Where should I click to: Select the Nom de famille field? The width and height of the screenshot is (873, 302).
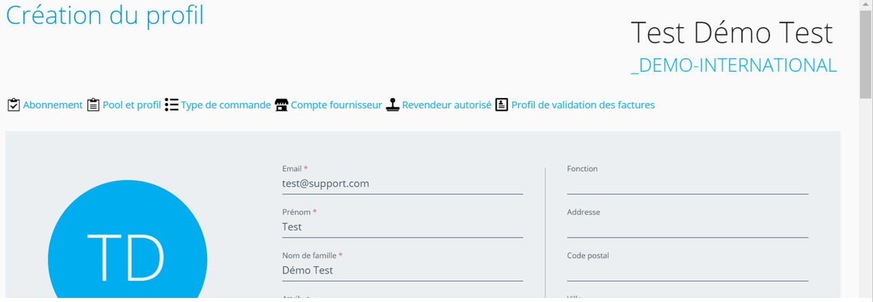pyautogui.click(x=403, y=271)
